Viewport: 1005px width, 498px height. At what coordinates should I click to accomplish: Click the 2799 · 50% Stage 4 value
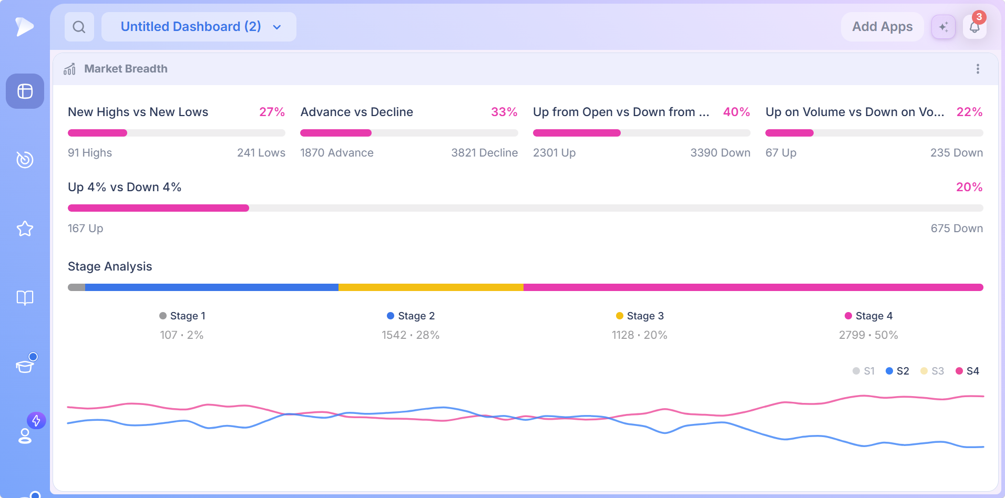[868, 335]
